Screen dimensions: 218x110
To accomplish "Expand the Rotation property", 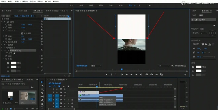I will click(3, 36).
